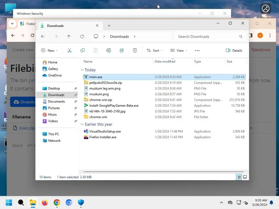
Task: Open the New dropdown in Explorer
Action: pyautogui.click(x=49, y=50)
